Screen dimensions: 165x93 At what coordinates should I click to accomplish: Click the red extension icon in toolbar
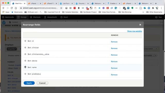coord(75,8)
